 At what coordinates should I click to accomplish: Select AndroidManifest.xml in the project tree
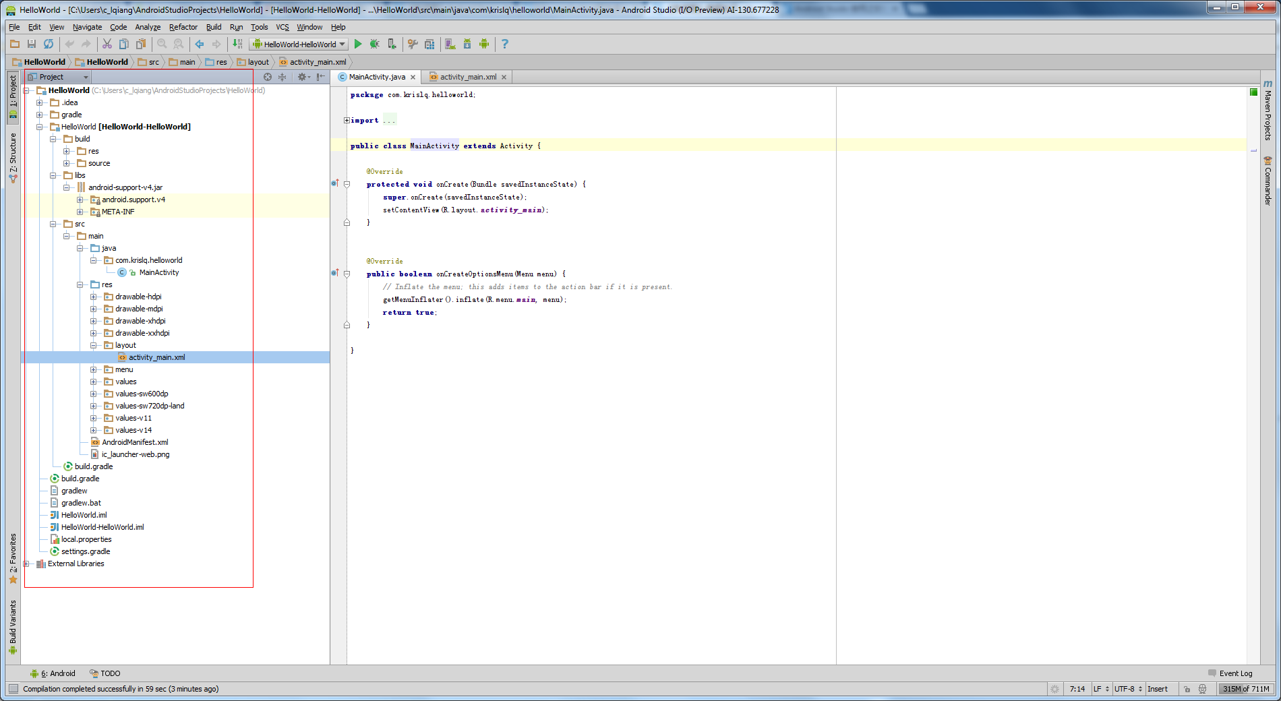click(135, 442)
